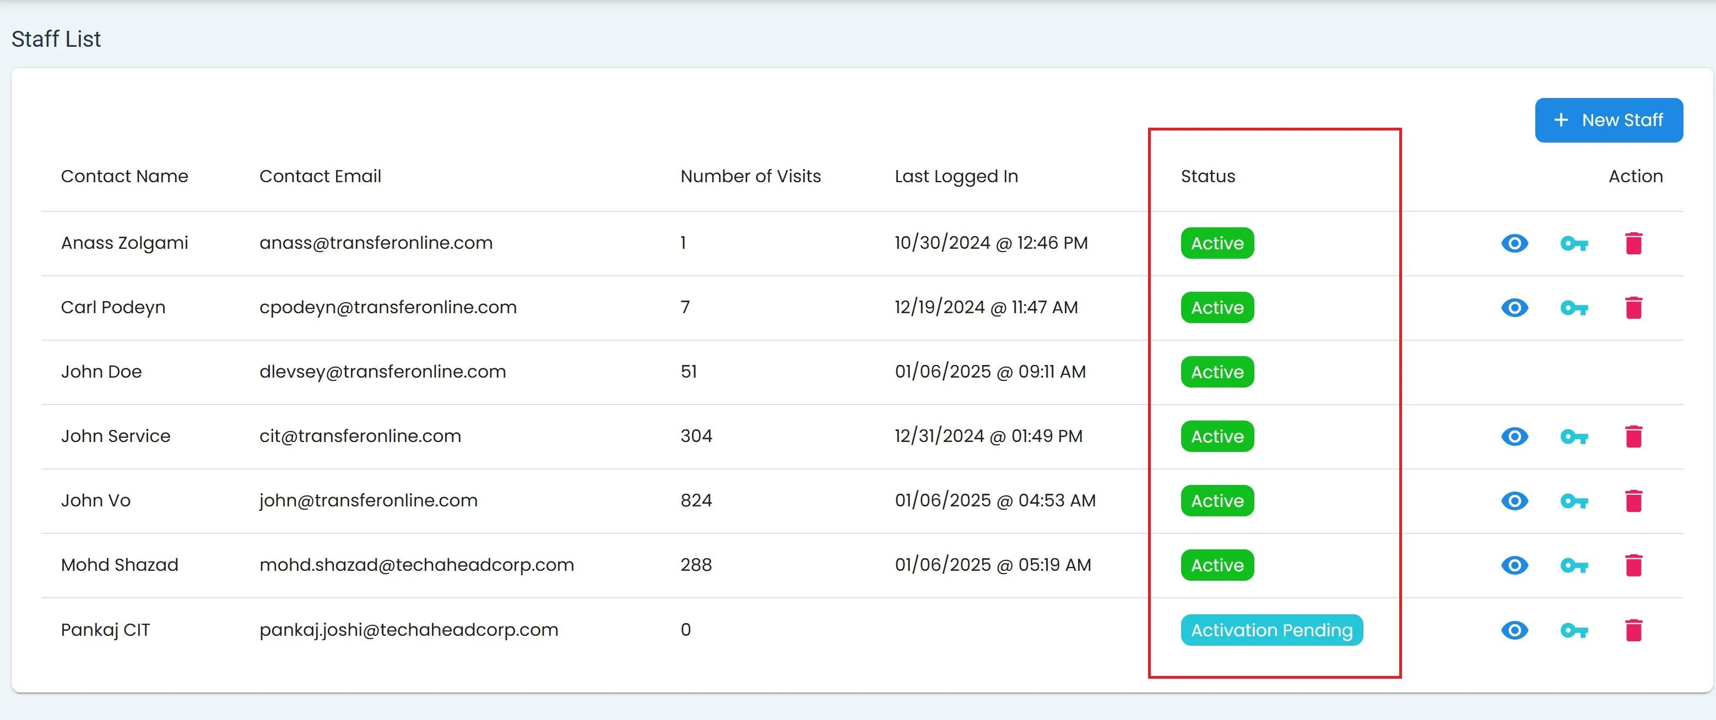Open Mohd Shazad's view eye icon
The height and width of the screenshot is (720, 1716).
click(1514, 566)
